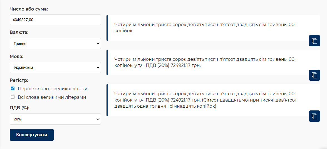The width and height of the screenshot is (327, 149).
Task: Copy the second result with PDV amount
Action: click(314, 75)
